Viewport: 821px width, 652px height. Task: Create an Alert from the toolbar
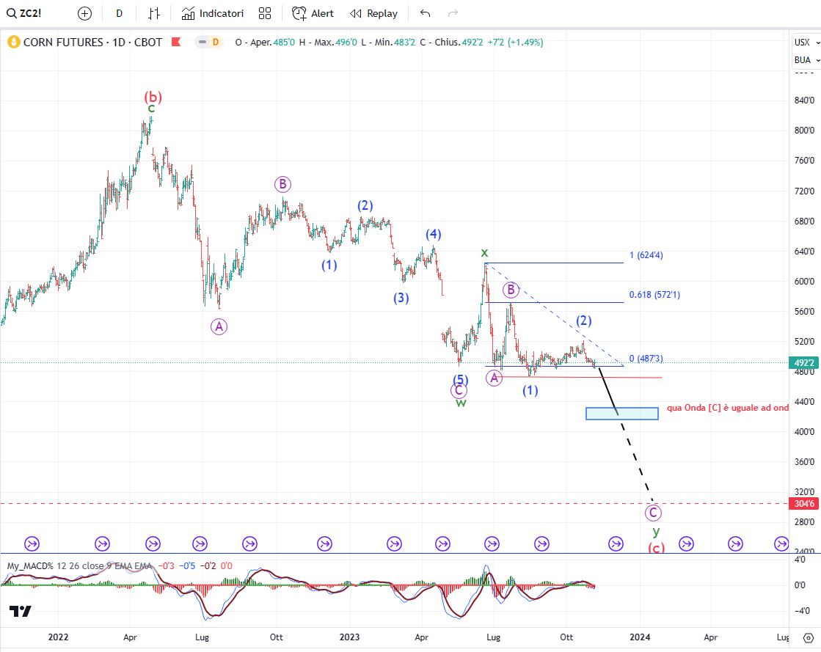pyautogui.click(x=313, y=14)
